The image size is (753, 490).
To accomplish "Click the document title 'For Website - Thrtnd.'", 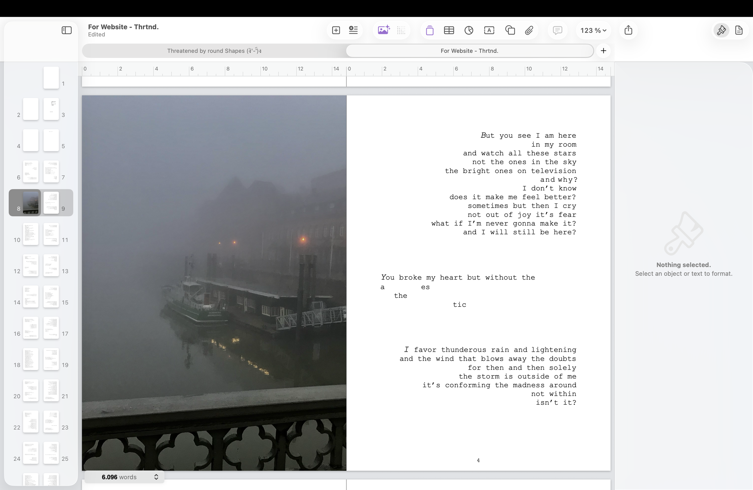I will [123, 27].
